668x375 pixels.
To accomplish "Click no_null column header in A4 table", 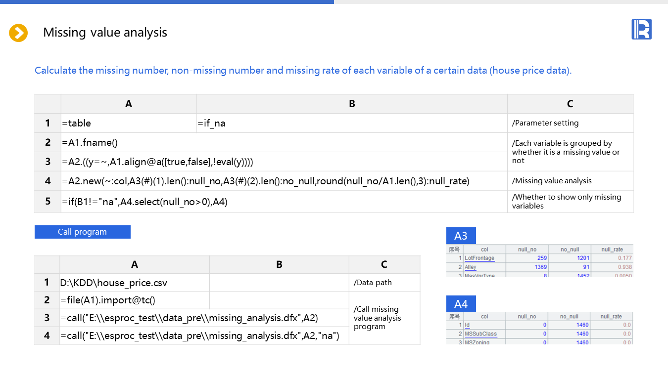I will (x=569, y=317).
